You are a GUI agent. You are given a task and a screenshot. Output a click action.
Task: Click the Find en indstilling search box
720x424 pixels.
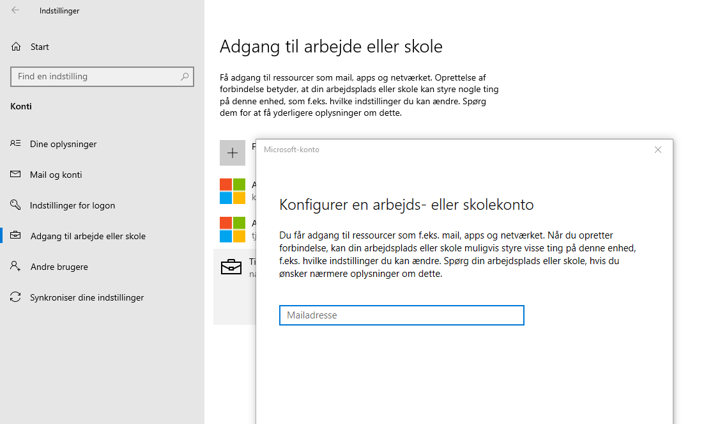tap(102, 76)
